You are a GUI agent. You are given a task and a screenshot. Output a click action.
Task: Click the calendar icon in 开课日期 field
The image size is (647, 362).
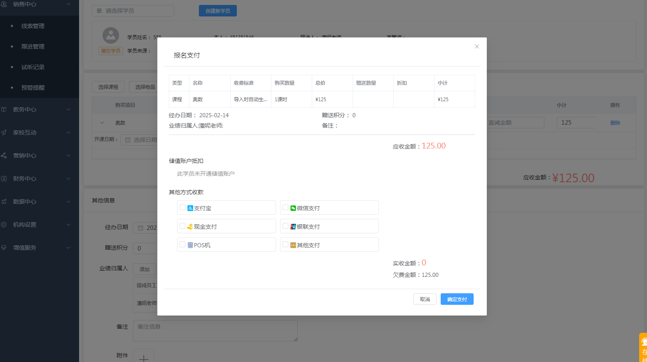(128, 140)
